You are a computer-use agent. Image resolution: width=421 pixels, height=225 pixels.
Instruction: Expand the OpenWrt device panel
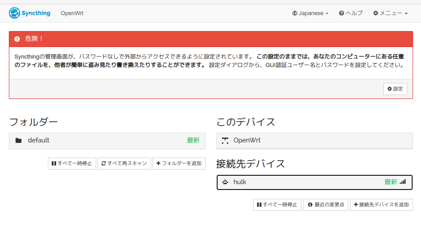click(x=314, y=140)
